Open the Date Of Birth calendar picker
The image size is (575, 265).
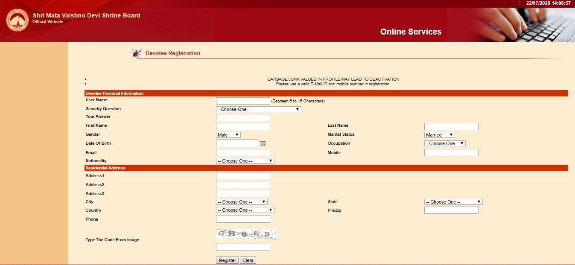coord(263,143)
